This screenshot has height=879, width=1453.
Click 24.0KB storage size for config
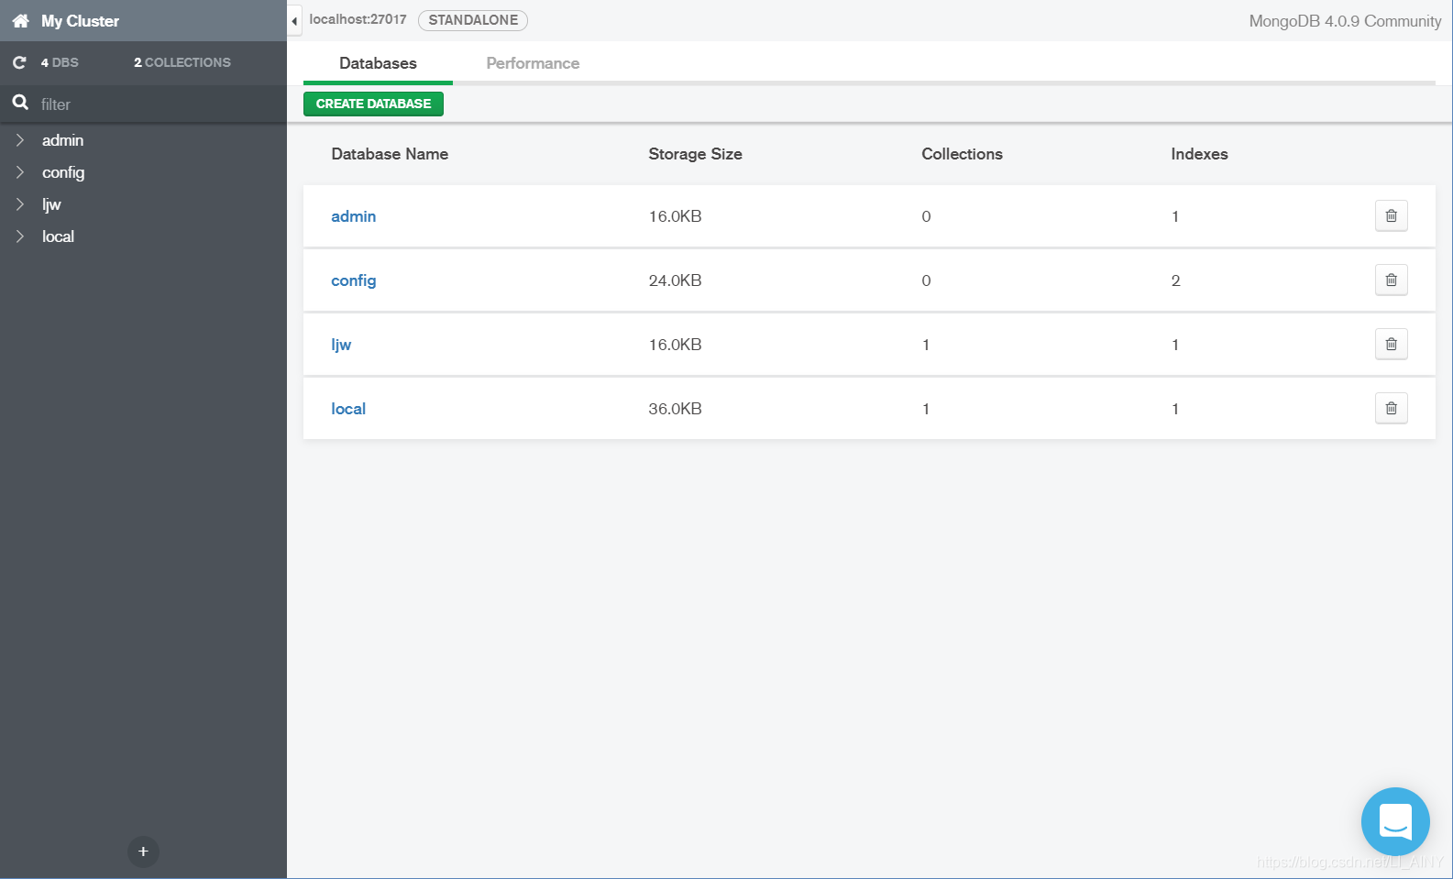tap(675, 280)
